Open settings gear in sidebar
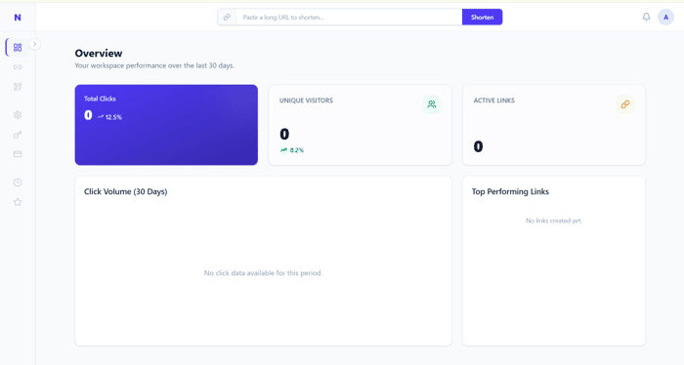Screen dimensions: 684x365 coord(18,115)
